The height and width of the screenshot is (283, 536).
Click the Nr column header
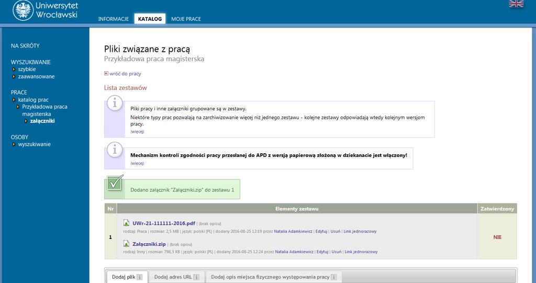coord(110,209)
